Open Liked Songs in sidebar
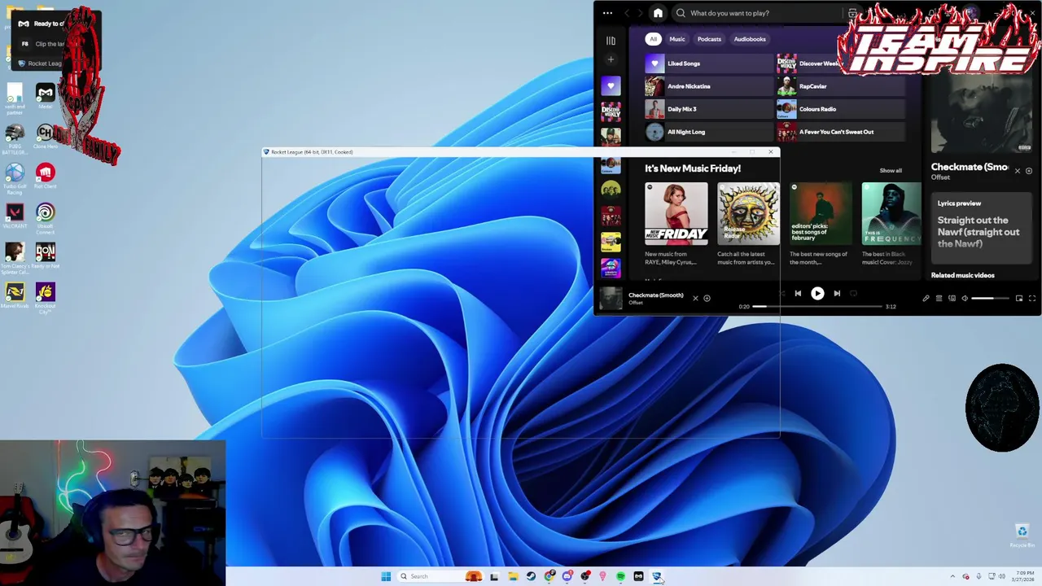1042x586 pixels. coord(611,85)
